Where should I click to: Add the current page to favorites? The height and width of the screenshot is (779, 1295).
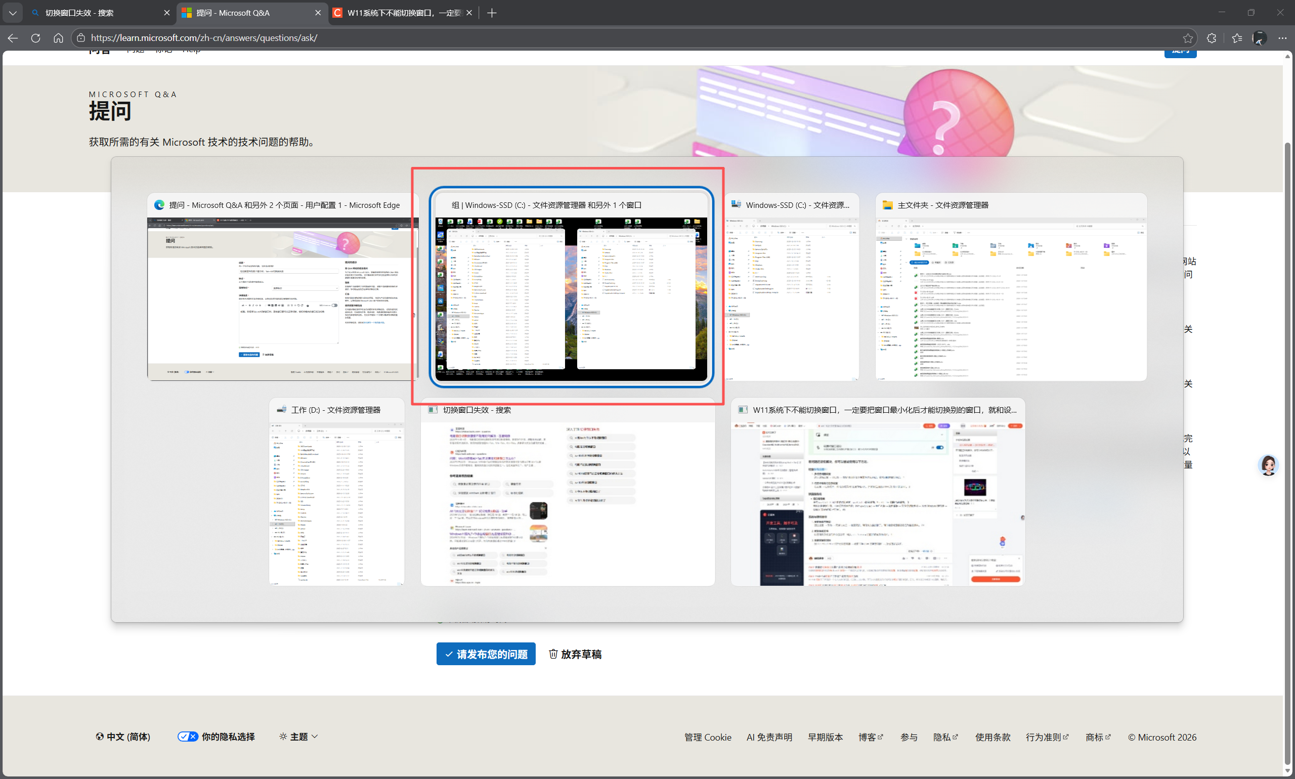click(1188, 38)
